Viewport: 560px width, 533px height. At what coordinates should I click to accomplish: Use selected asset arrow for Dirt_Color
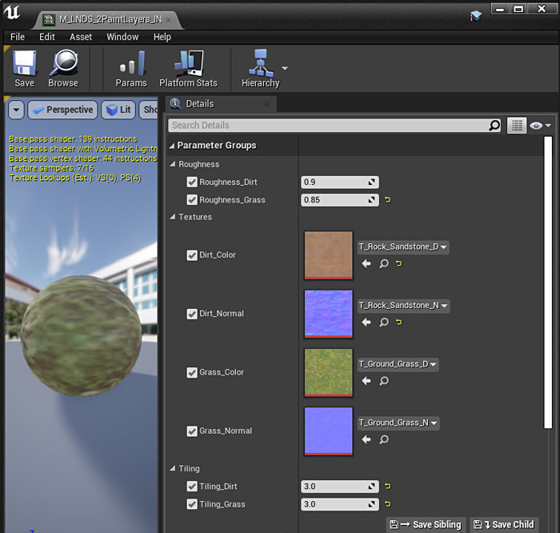(x=366, y=263)
